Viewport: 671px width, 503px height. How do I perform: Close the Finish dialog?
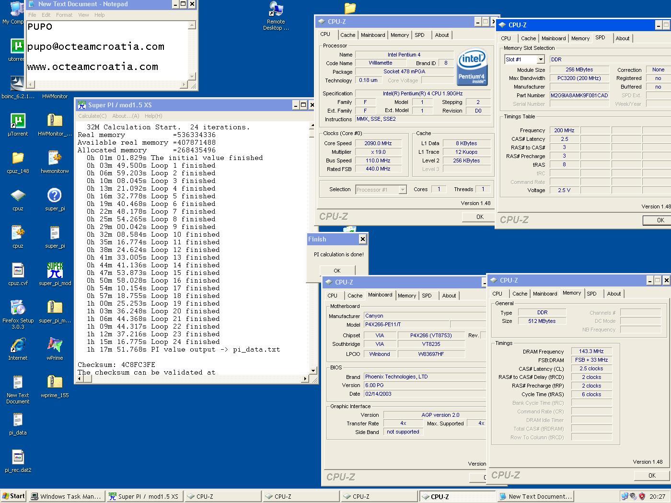pos(362,239)
